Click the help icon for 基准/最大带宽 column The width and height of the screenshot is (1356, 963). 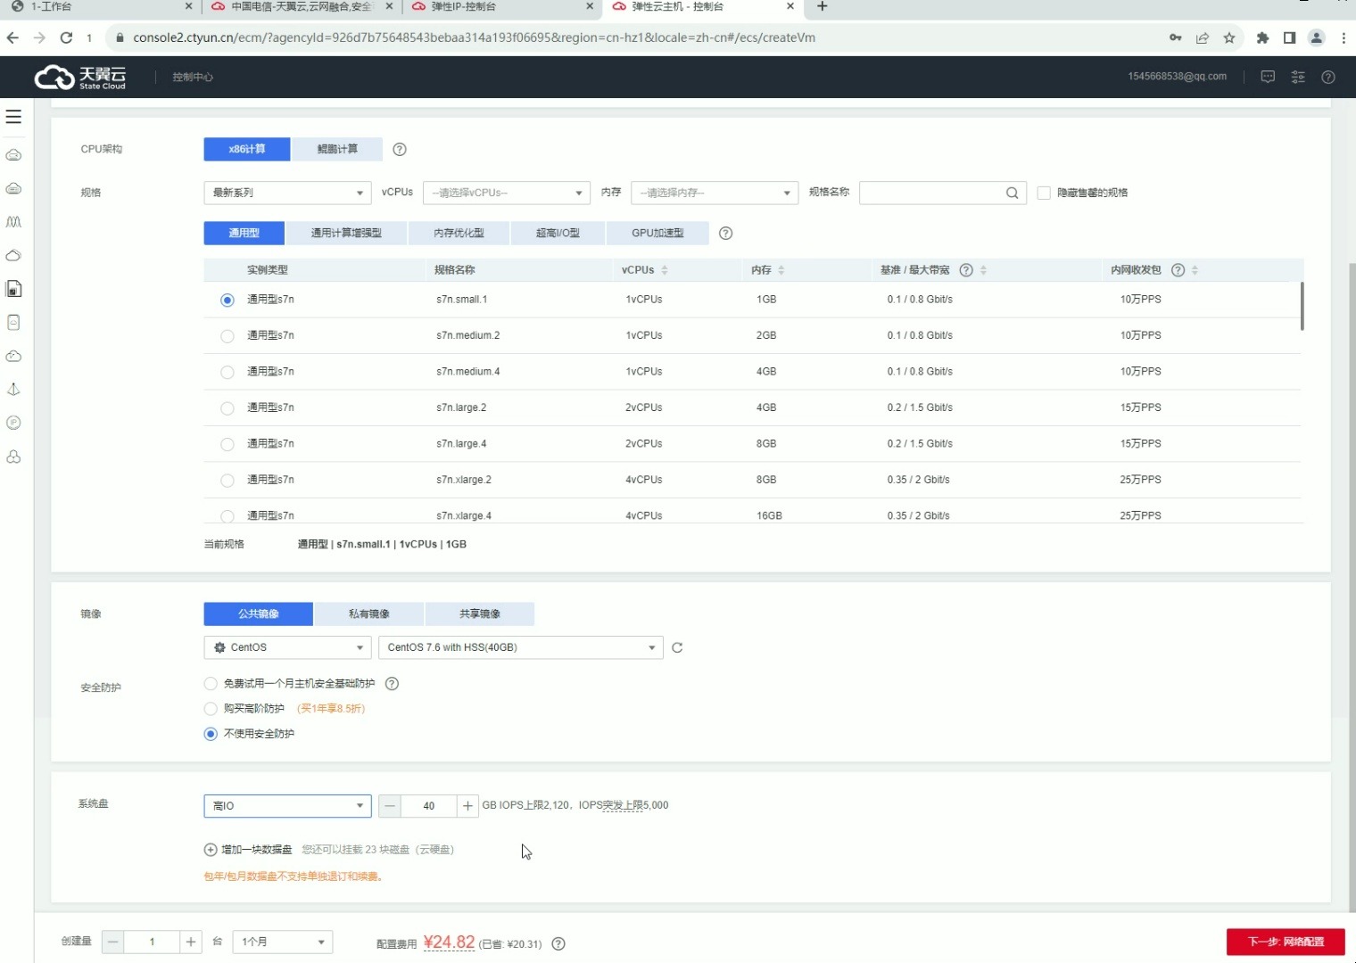(965, 270)
